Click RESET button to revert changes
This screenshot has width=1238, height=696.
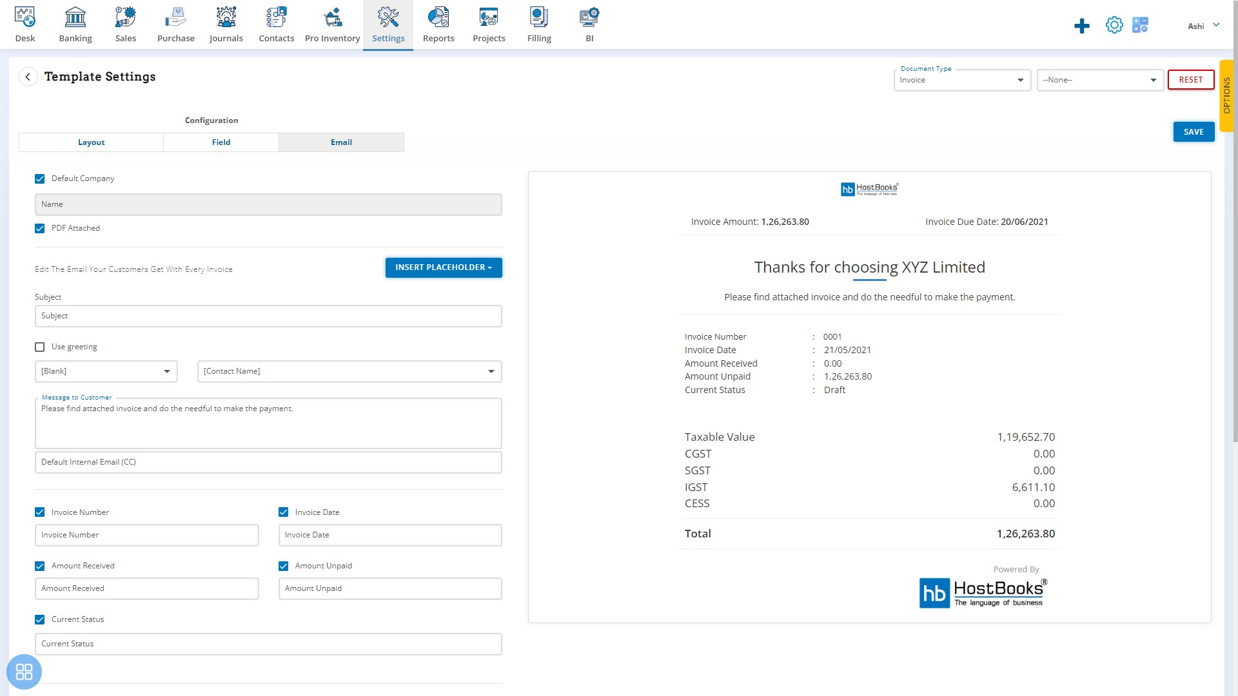click(1190, 78)
